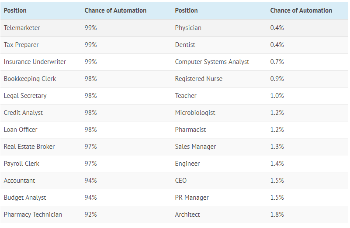Click the Credit Analyst position text
Image resolution: width=350 pixels, height=228 pixels.
click(x=23, y=113)
